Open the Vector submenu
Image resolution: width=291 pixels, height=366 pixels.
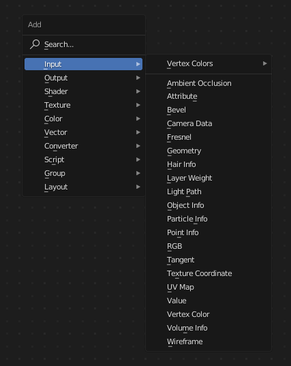(84, 132)
